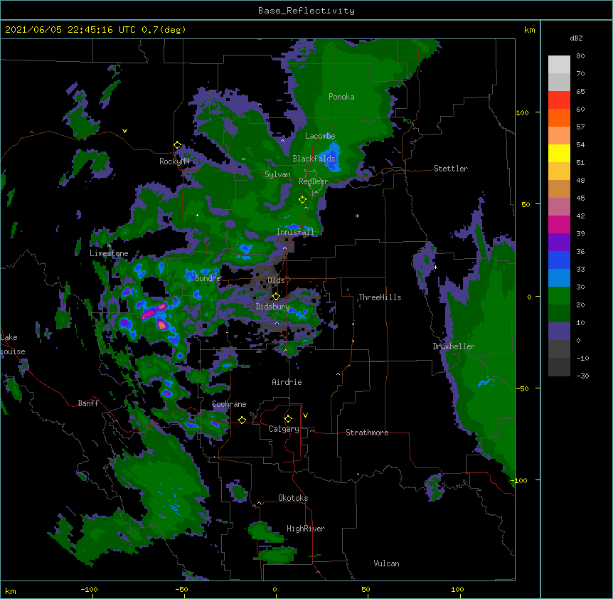Click the Lacombe city label
Viewport: 613px width, 599px height.
(x=320, y=136)
